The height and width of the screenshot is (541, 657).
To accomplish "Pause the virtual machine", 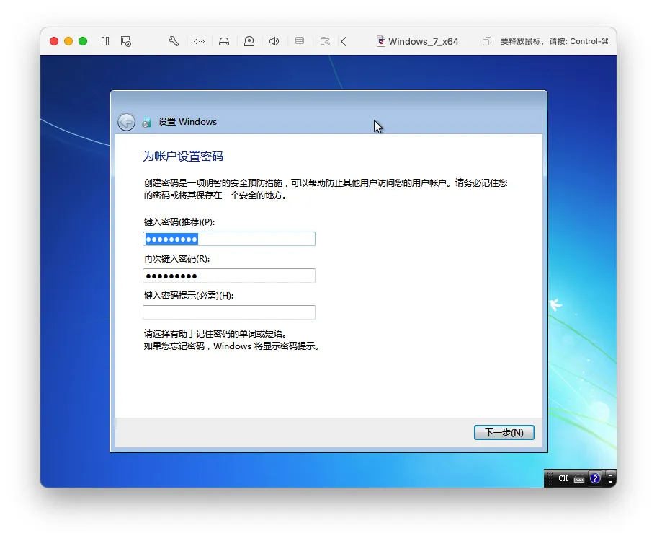I will [x=105, y=41].
